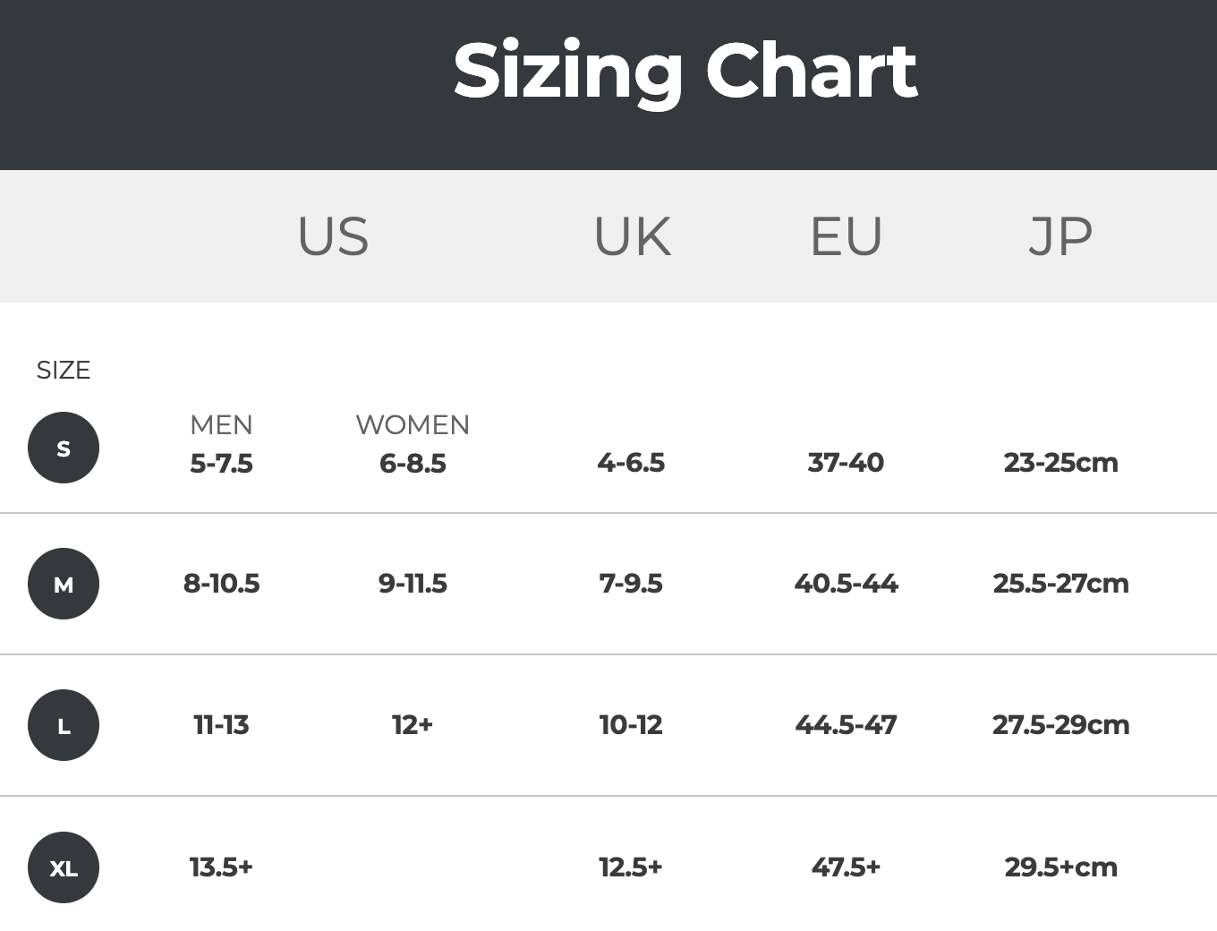Click men's small size 5-7.5
Screen dimensions: 1217x931
click(221, 463)
